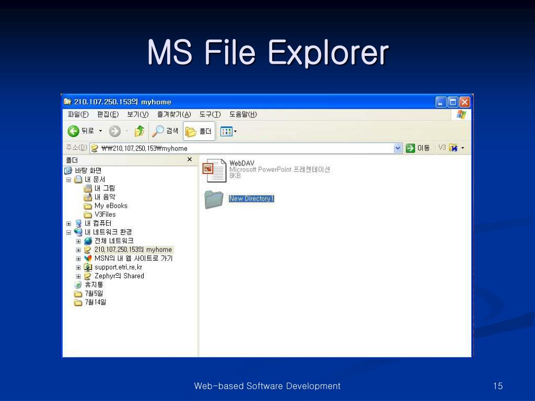This screenshot has width=535, height=401.
Task: Click the Back arrow icon
Action: 73,131
